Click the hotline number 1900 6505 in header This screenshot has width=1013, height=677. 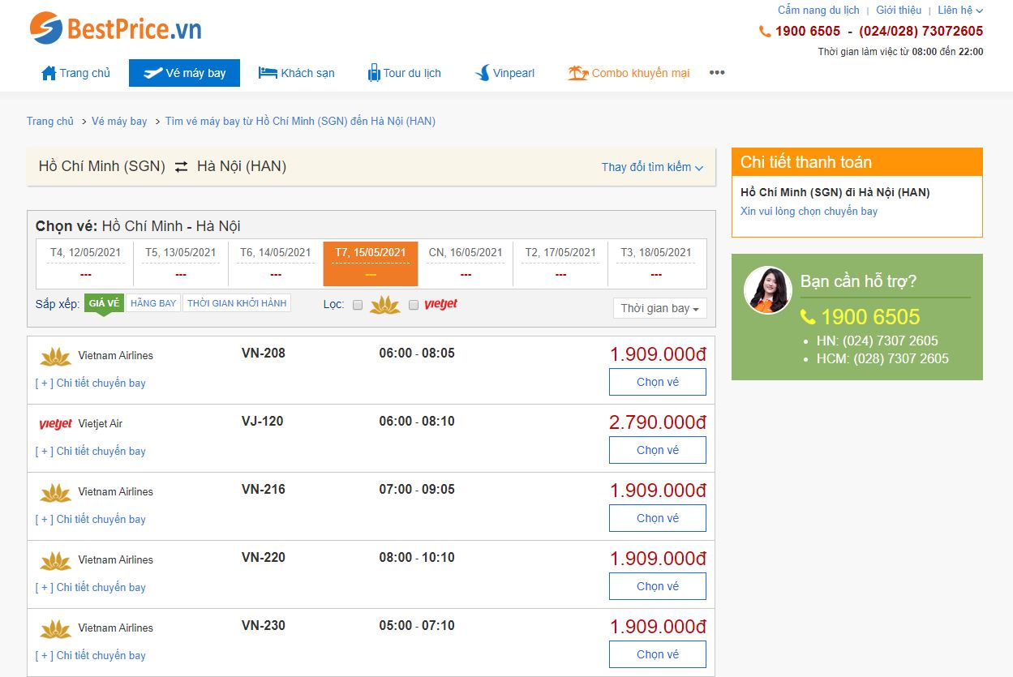[x=808, y=32]
